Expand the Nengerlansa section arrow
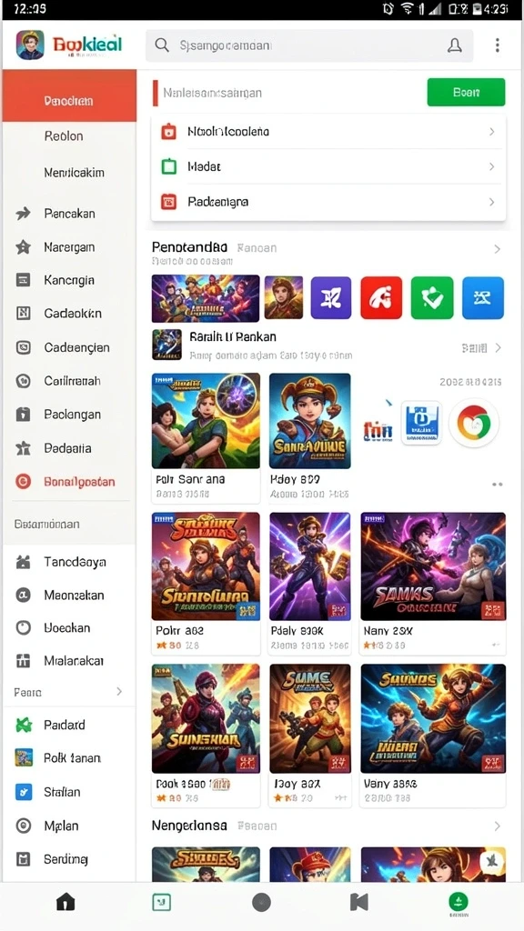The image size is (524, 931). point(498,826)
